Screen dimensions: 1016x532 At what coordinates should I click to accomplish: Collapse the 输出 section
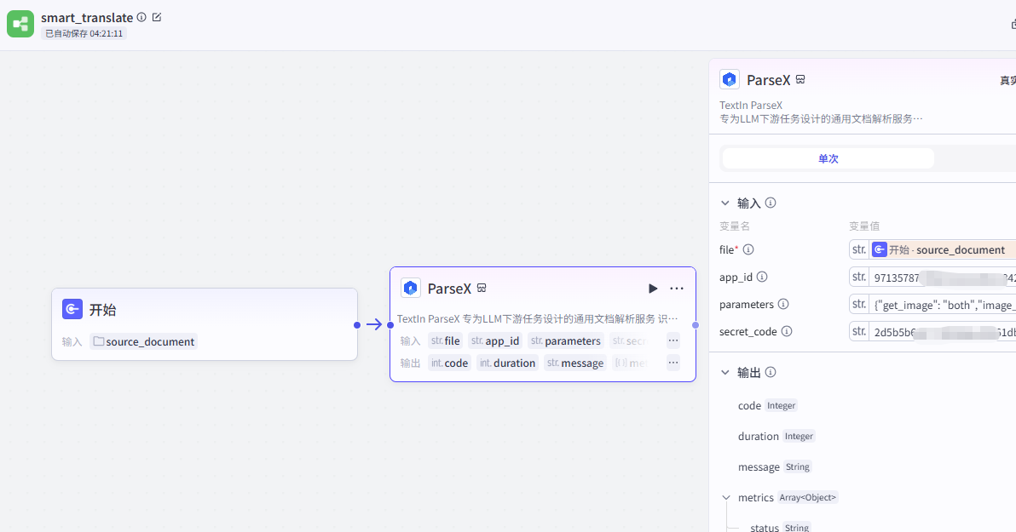[x=725, y=372]
